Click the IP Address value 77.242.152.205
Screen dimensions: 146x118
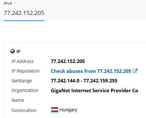68,61
